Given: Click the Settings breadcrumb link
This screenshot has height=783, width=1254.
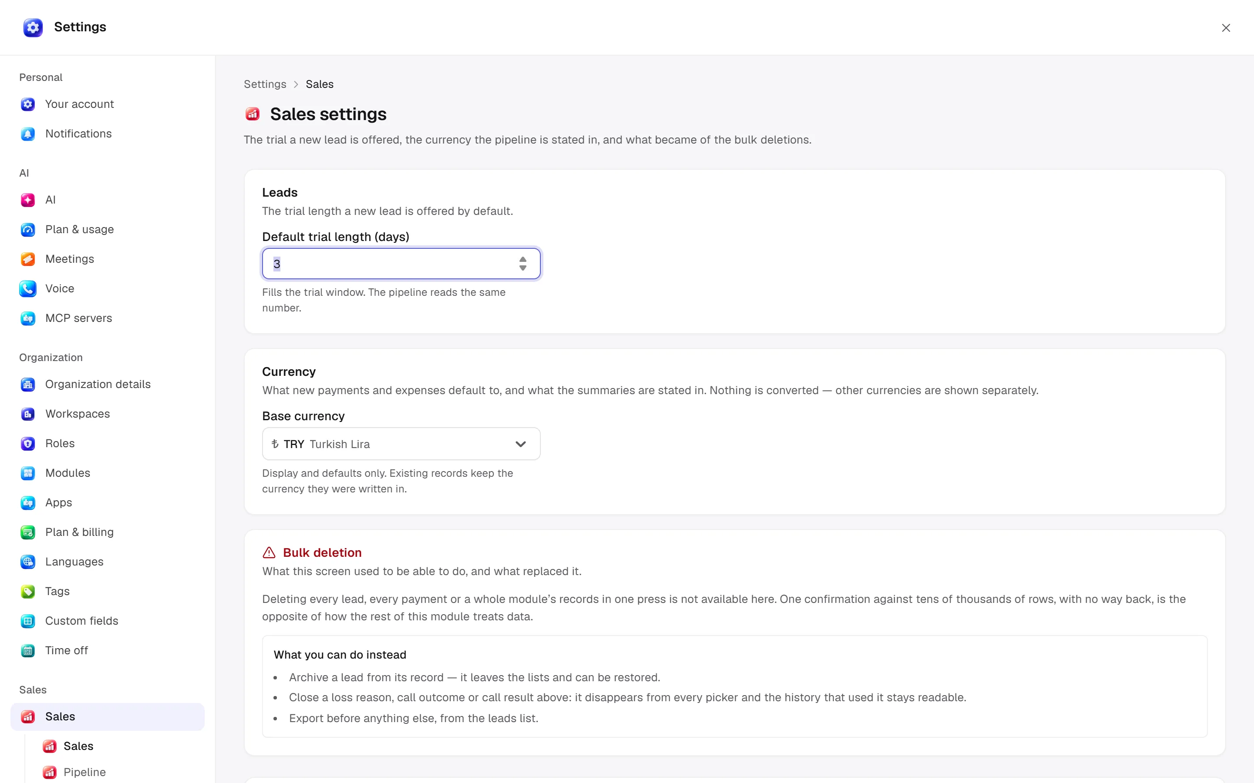Looking at the screenshot, I should pos(265,84).
